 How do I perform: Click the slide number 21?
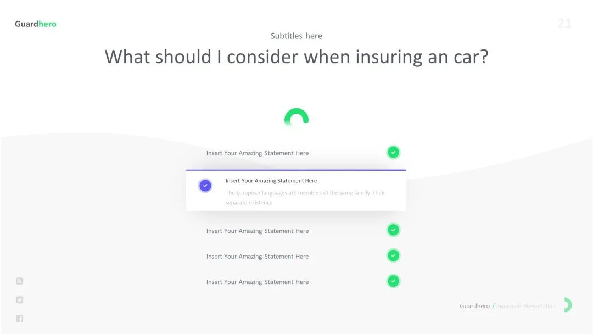pyautogui.click(x=564, y=23)
